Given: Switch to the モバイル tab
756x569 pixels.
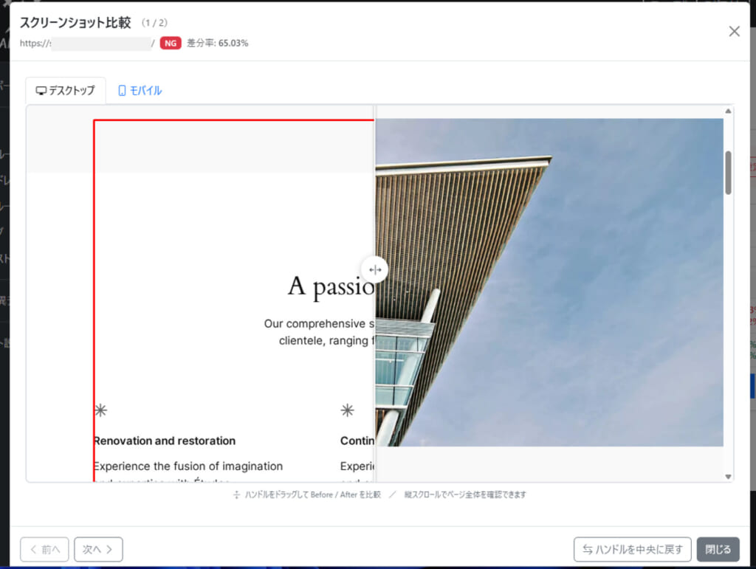Looking at the screenshot, I should coord(140,91).
